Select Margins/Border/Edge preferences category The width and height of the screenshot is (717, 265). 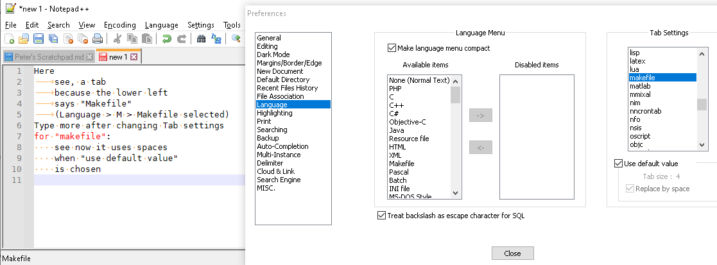[289, 63]
